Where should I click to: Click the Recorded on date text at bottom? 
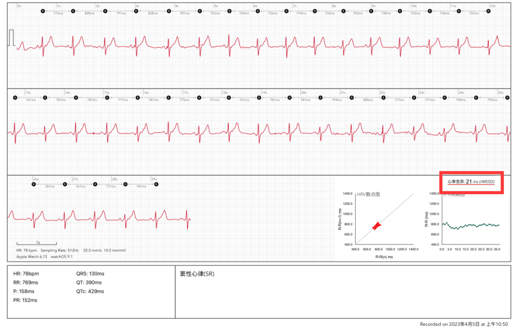coord(465,324)
